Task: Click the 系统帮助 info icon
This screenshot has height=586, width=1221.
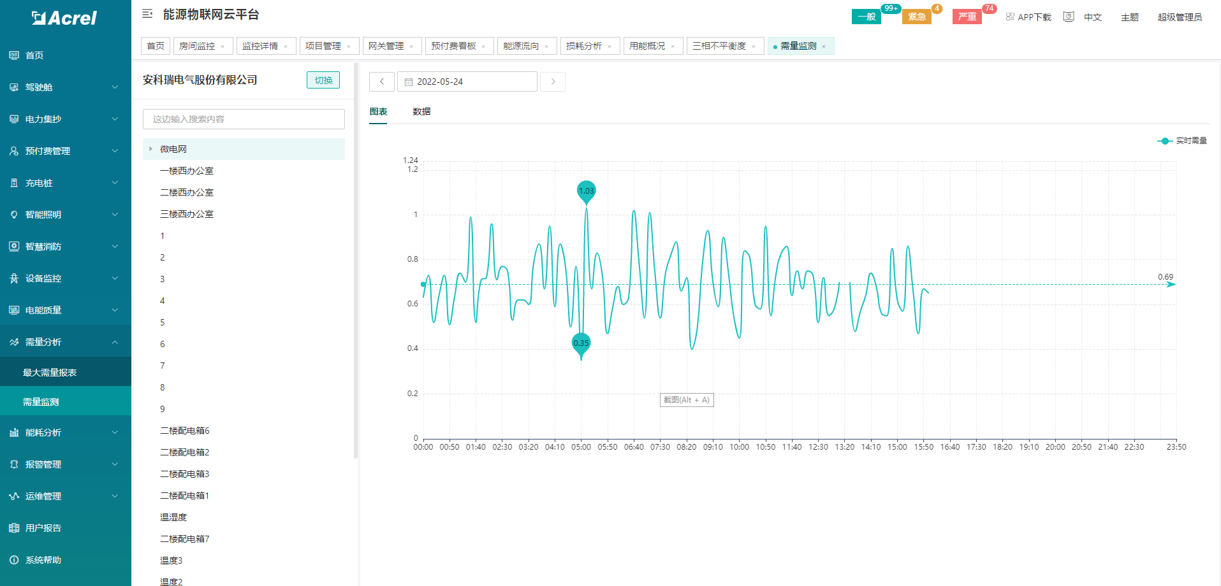Action: 14,560
